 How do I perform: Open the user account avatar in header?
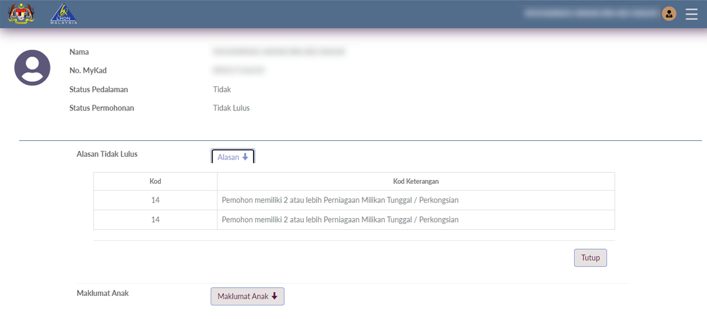669,14
